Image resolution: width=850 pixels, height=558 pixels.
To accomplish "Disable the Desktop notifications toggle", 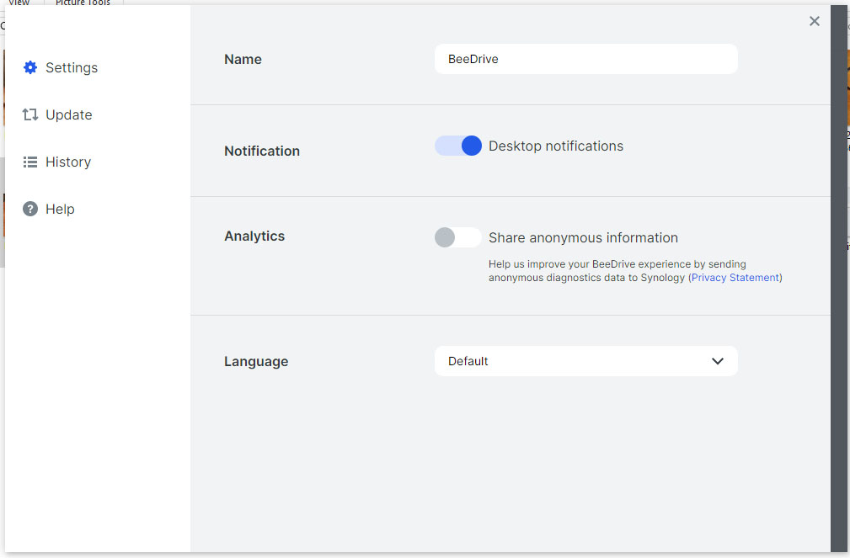I will coord(458,146).
